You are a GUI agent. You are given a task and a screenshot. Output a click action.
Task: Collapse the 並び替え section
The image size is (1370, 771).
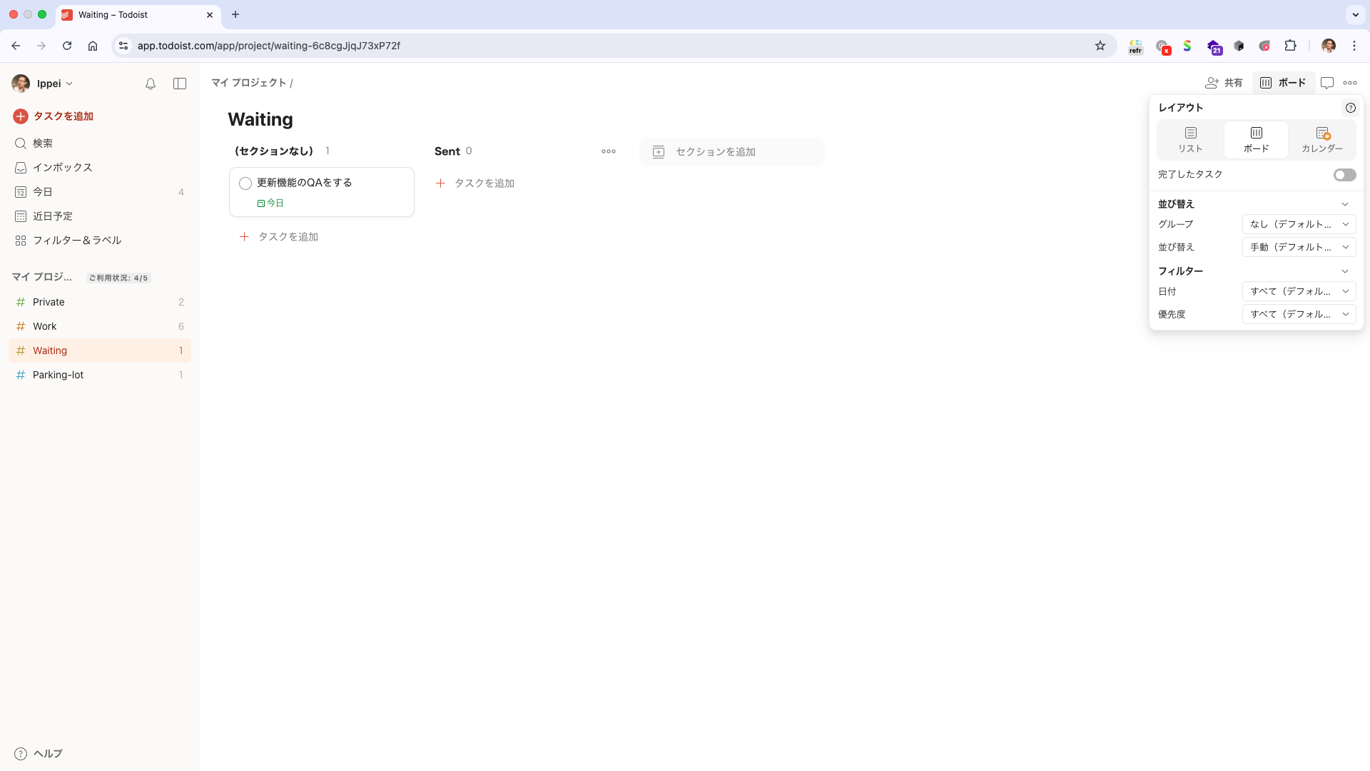click(1345, 204)
